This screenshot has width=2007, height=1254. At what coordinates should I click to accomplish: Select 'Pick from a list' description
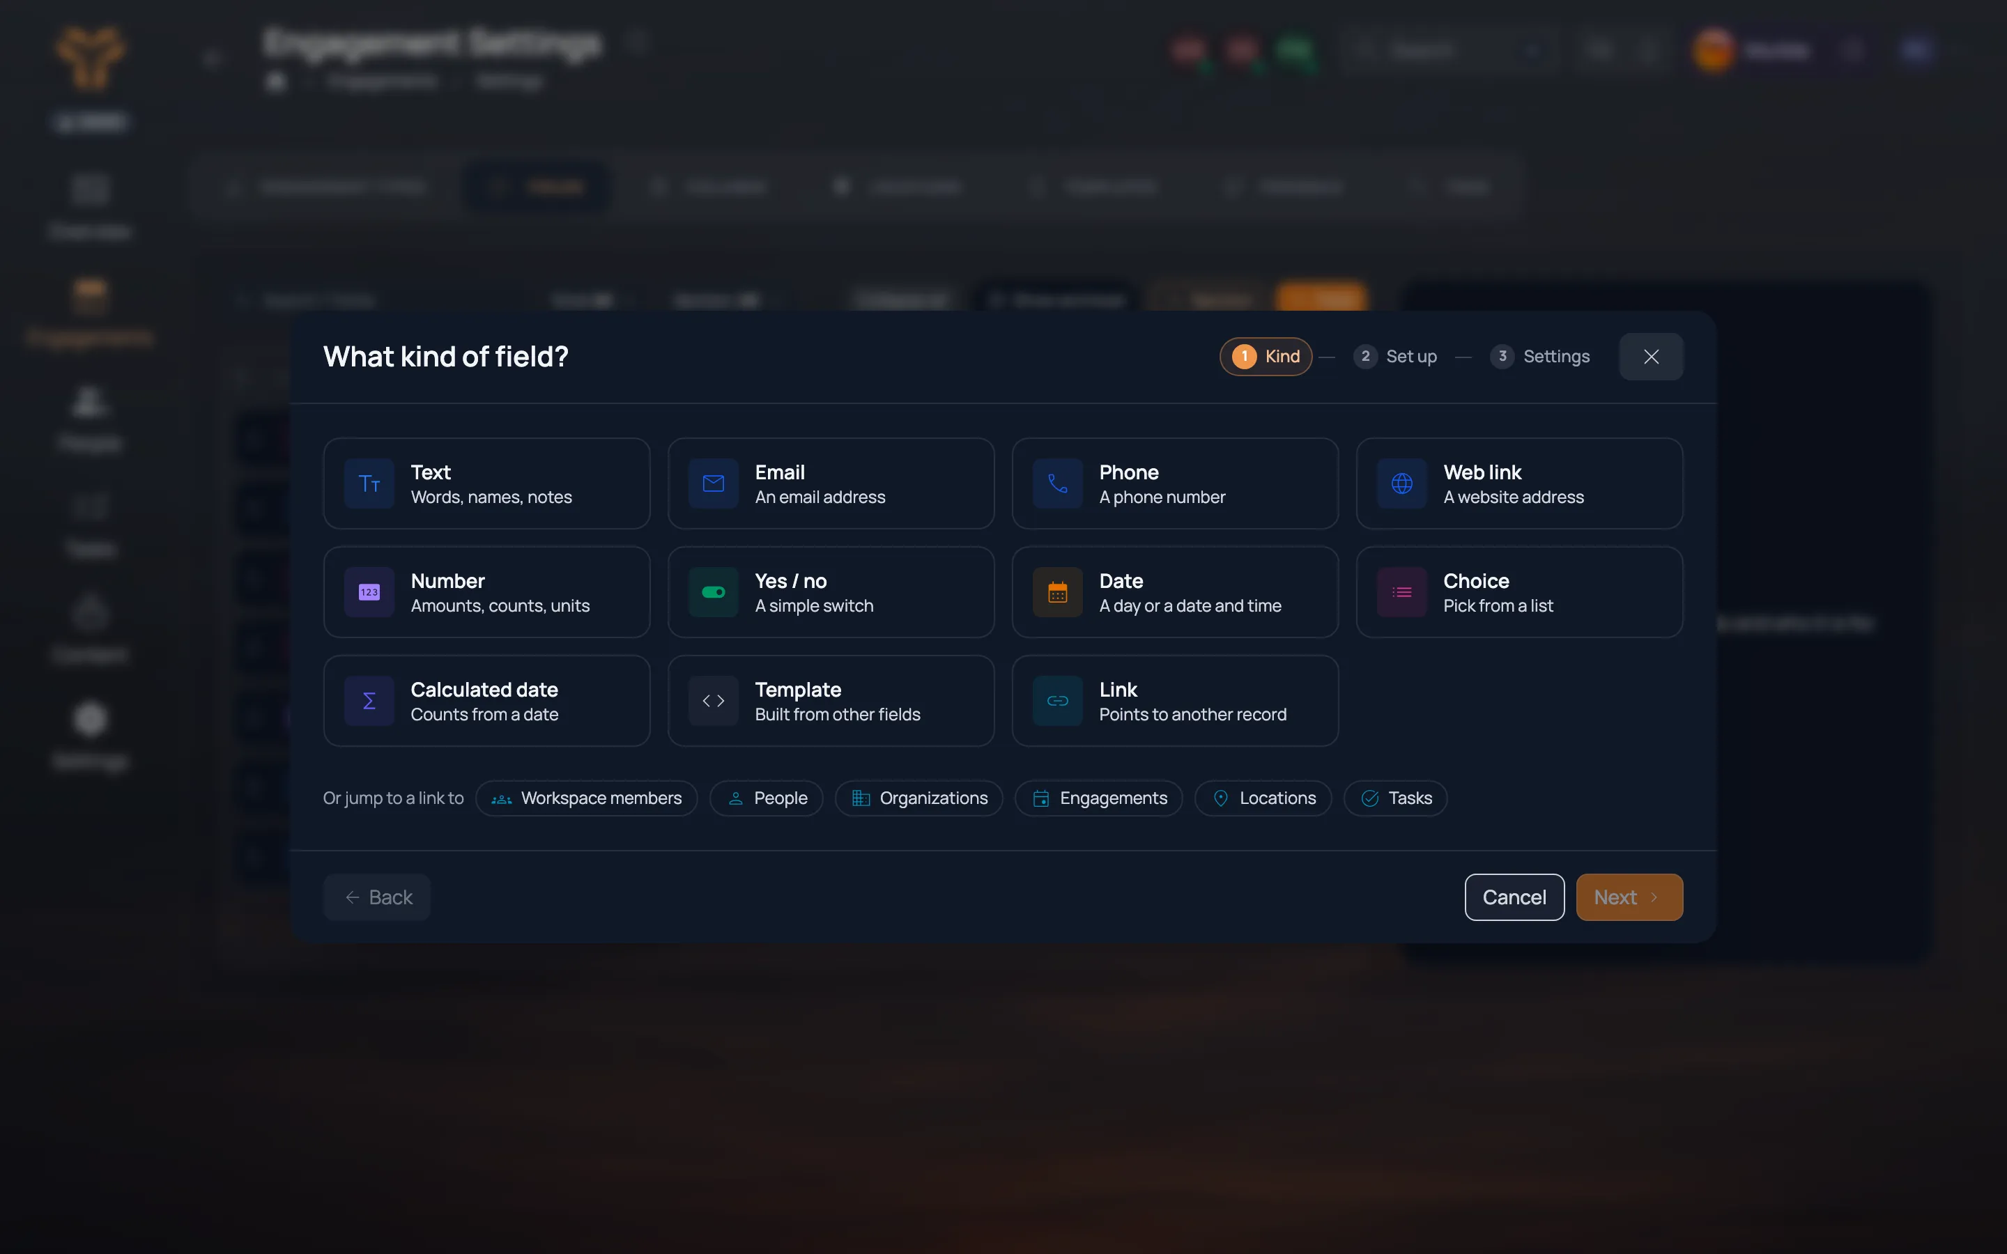[x=1498, y=605]
